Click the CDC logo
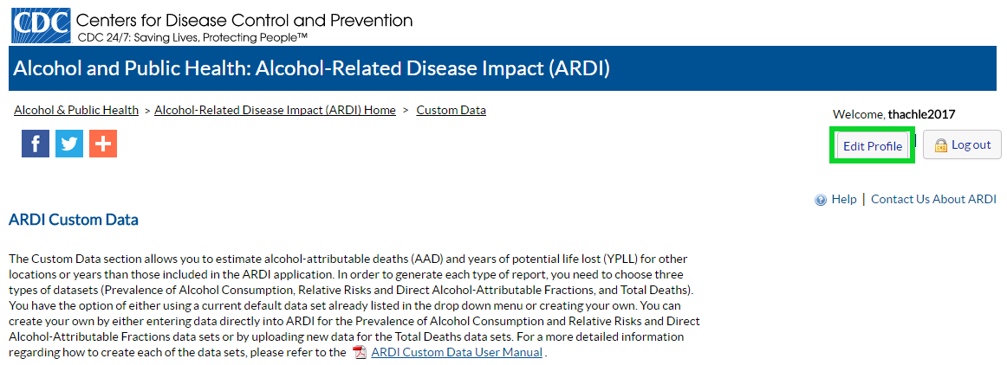1007x365 pixels. click(40, 25)
